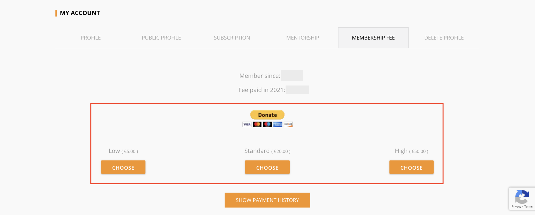
Task: Choose the Low €5.00 membership fee
Action: tap(123, 167)
